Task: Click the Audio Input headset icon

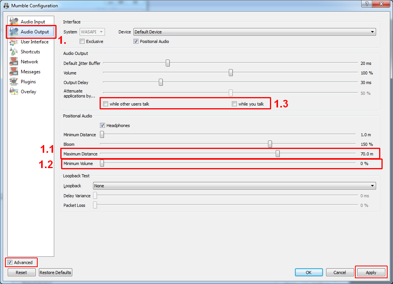Action: [14, 21]
